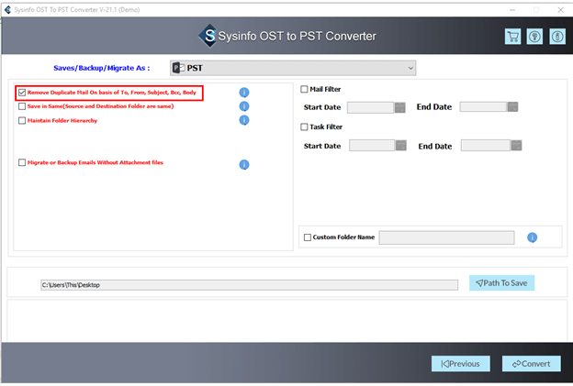Viewport: 573px width, 386px height.
Task: Open the Saves/Backup/Migrate As PST dropdown
Action: 293,68
